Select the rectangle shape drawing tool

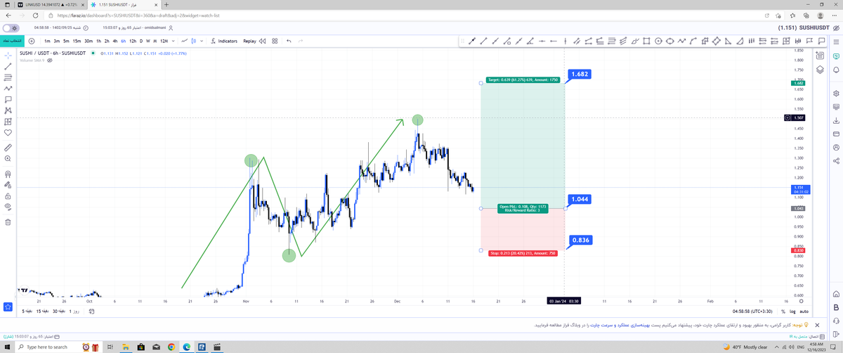point(647,41)
